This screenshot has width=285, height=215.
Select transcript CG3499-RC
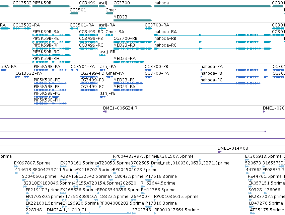tap(91, 45)
